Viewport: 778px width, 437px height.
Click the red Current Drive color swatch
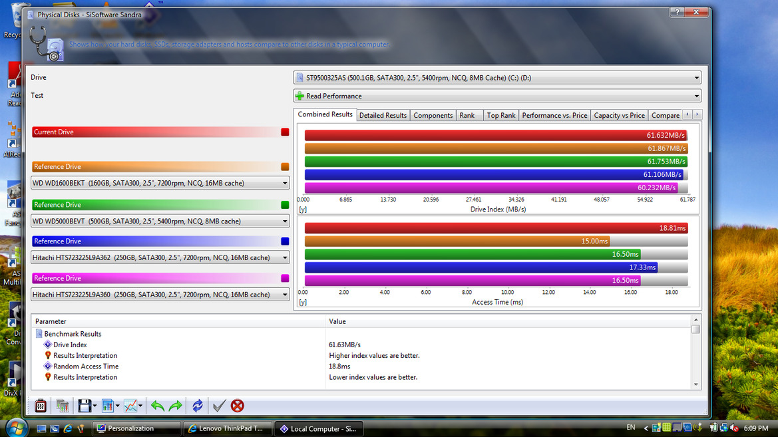[285, 132]
